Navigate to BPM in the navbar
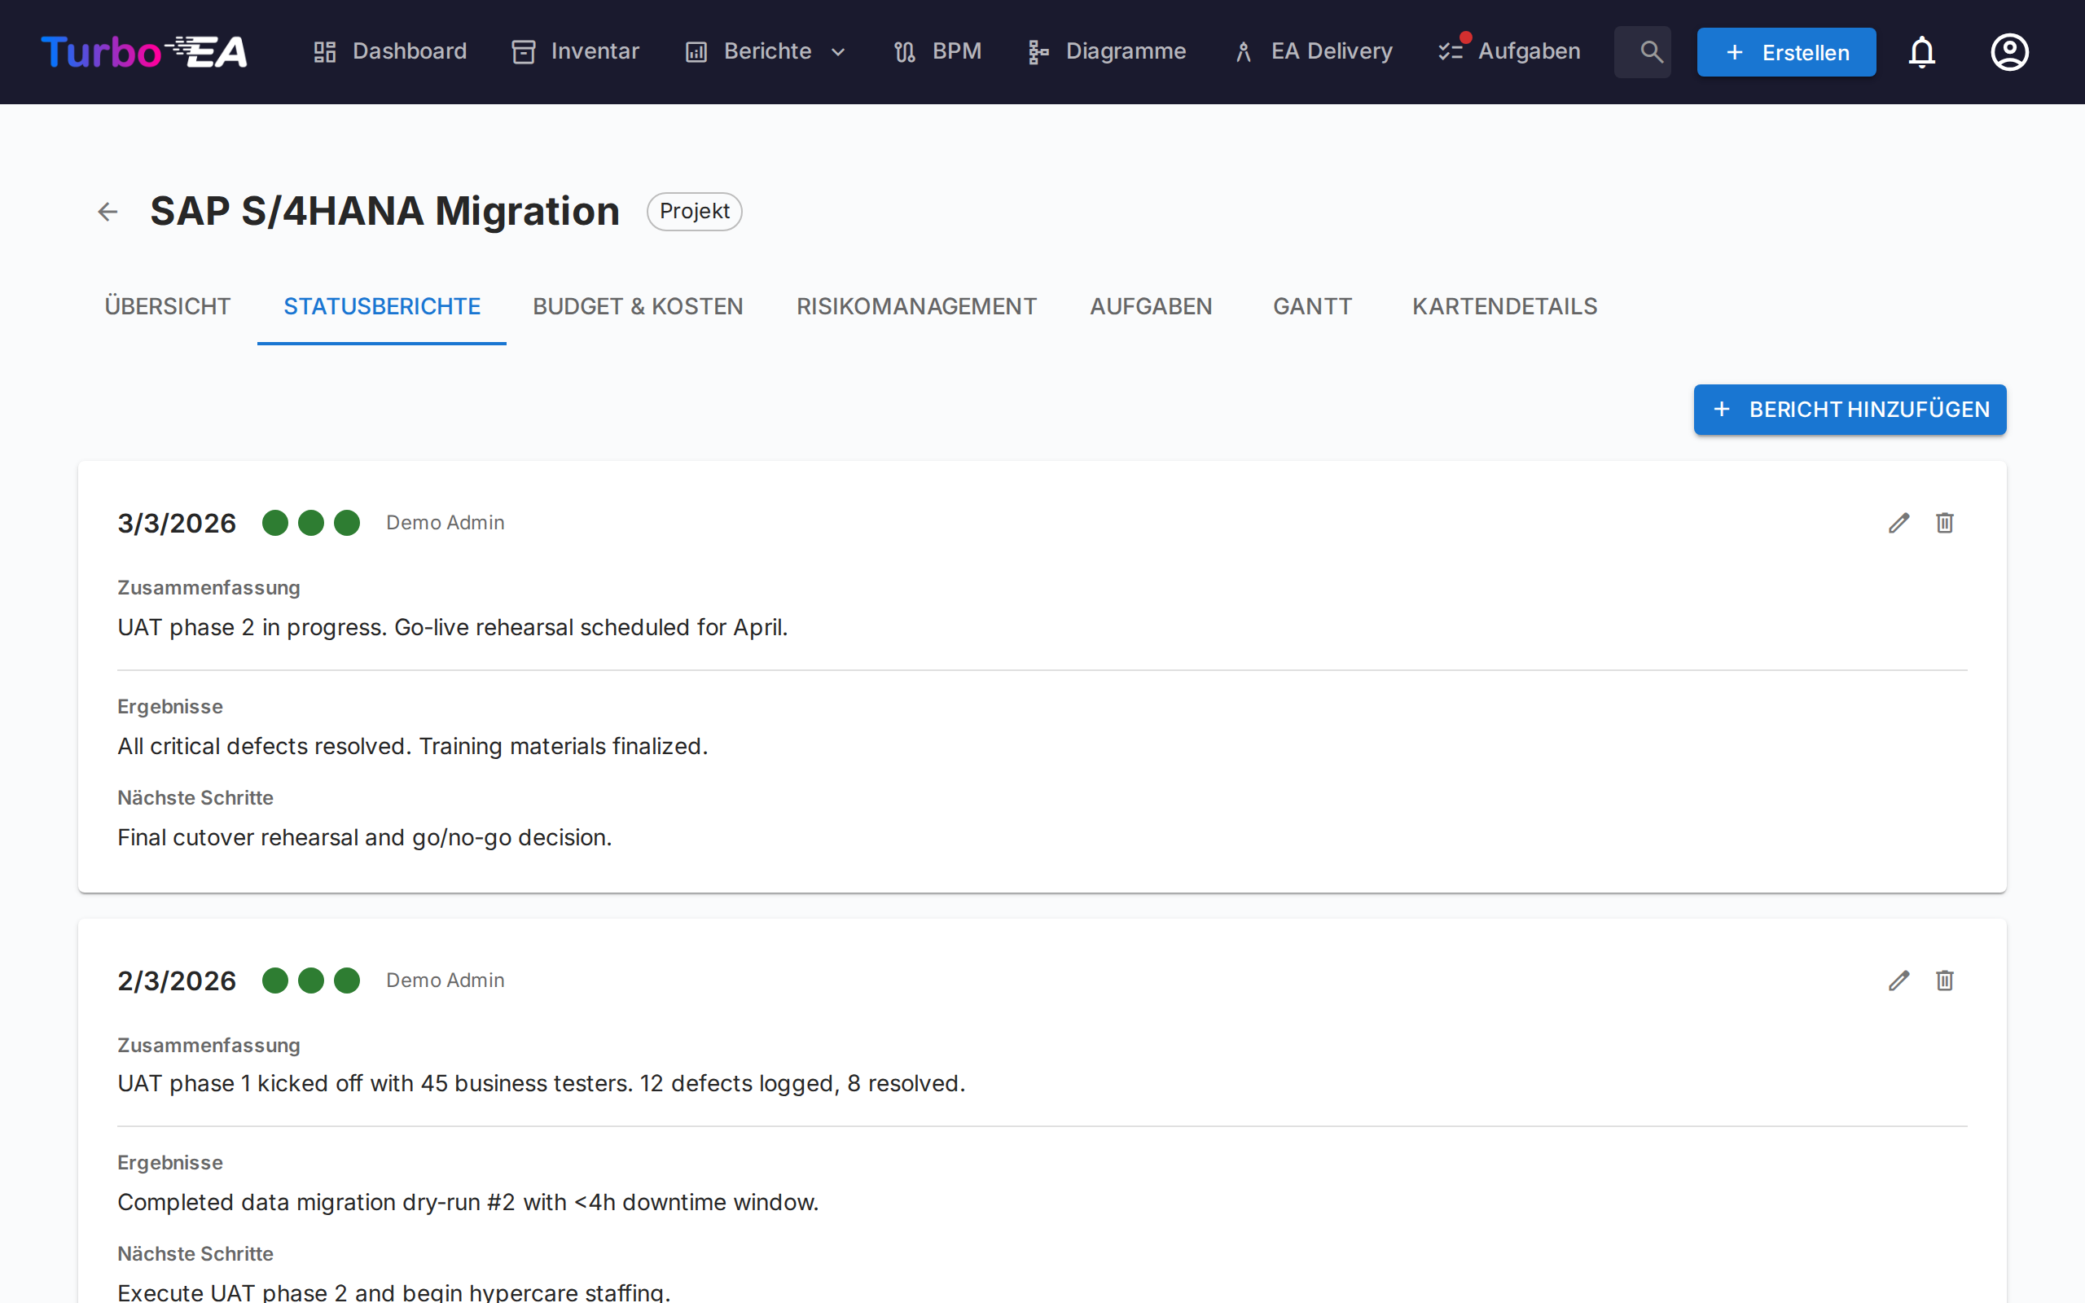The image size is (2085, 1303). tap(937, 51)
